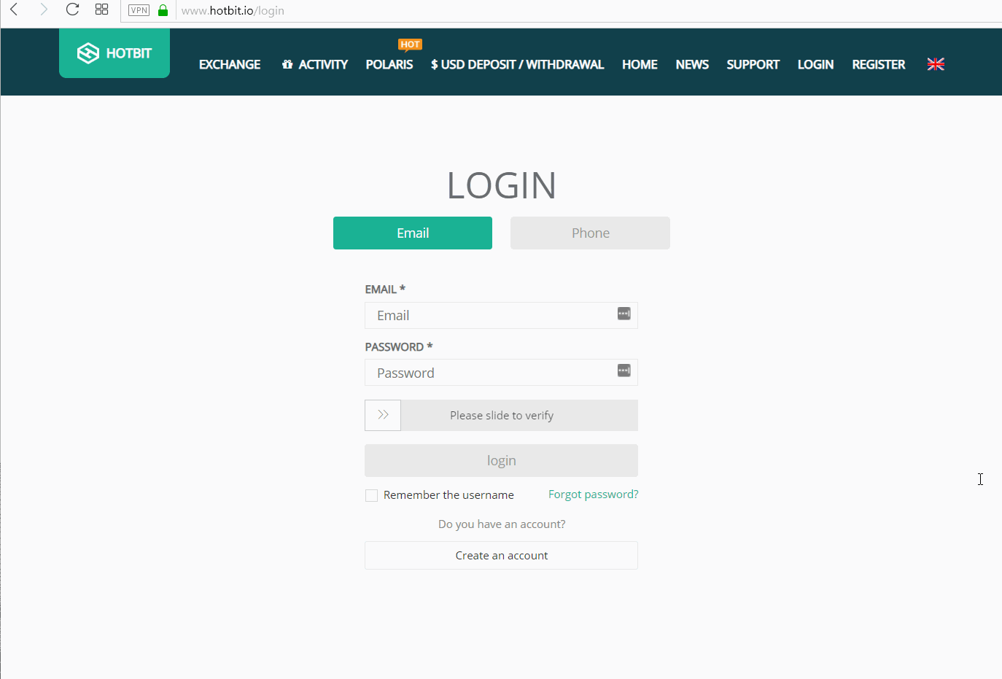The height and width of the screenshot is (679, 1002).
Task: Click REGISTER in the navigation bar
Action: 879,64
